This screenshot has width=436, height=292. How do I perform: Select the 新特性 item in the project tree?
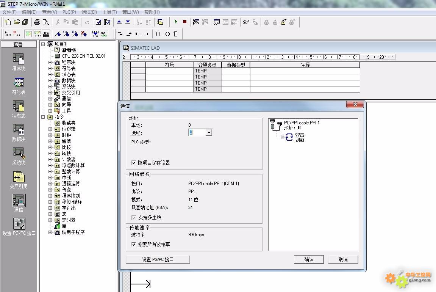click(69, 50)
